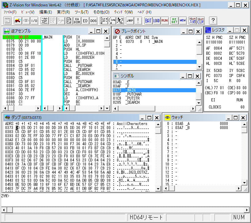Click the CLOCKS value 60
This screenshot has width=251, height=223.
[243, 107]
